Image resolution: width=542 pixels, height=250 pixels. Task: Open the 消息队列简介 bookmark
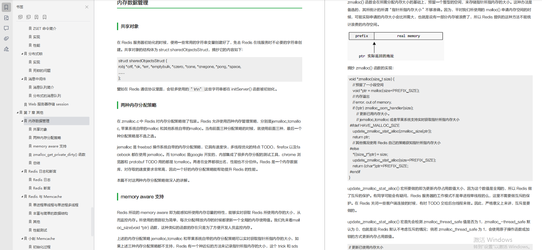pyautogui.click(x=44, y=87)
